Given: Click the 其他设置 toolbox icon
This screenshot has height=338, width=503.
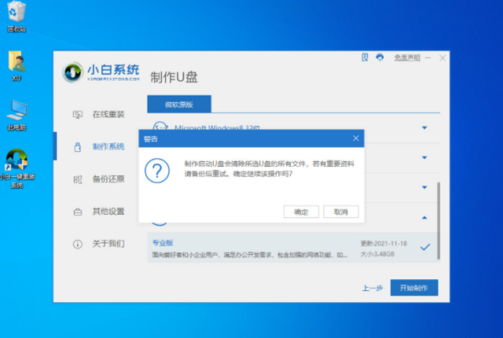Looking at the screenshot, I should click(x=78, y=212).
